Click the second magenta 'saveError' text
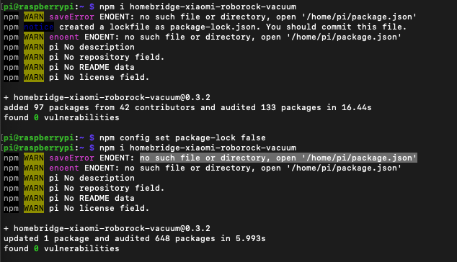Viewport: 457px width, 262px height. pos(71,158)
